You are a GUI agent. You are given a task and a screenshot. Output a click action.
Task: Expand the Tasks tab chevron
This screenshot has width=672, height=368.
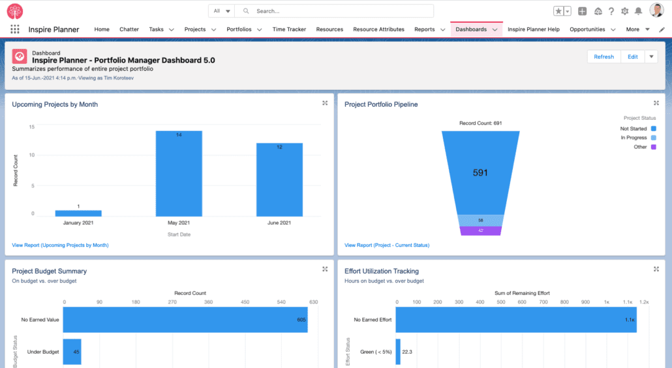tap(172, 29)
